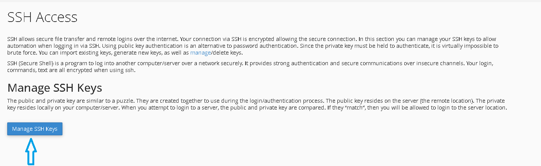Click the "(Secure Shell)" text
The image size is (541, 166).
point(35,63)
